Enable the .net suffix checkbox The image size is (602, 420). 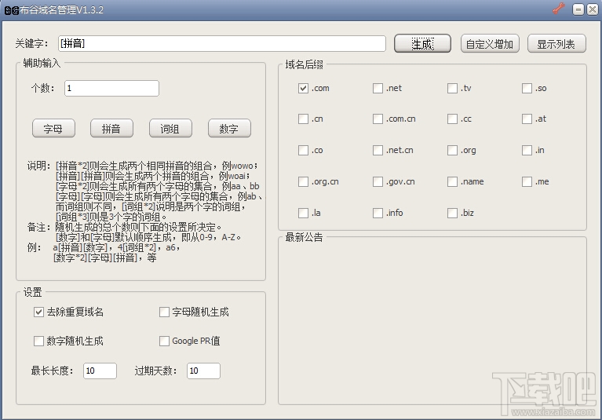(x=378, y=88)
